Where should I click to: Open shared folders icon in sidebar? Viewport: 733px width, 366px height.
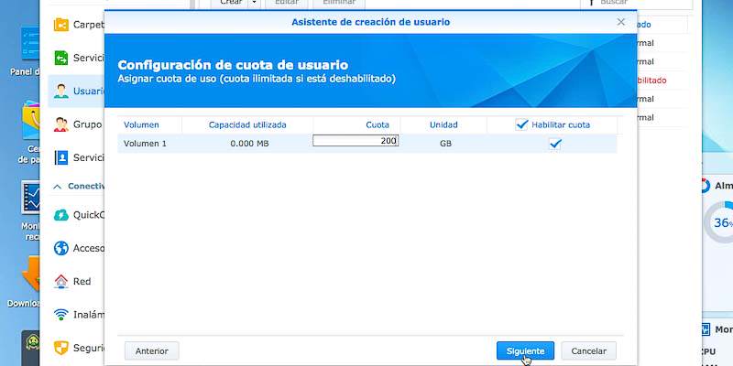click(60, 25)
